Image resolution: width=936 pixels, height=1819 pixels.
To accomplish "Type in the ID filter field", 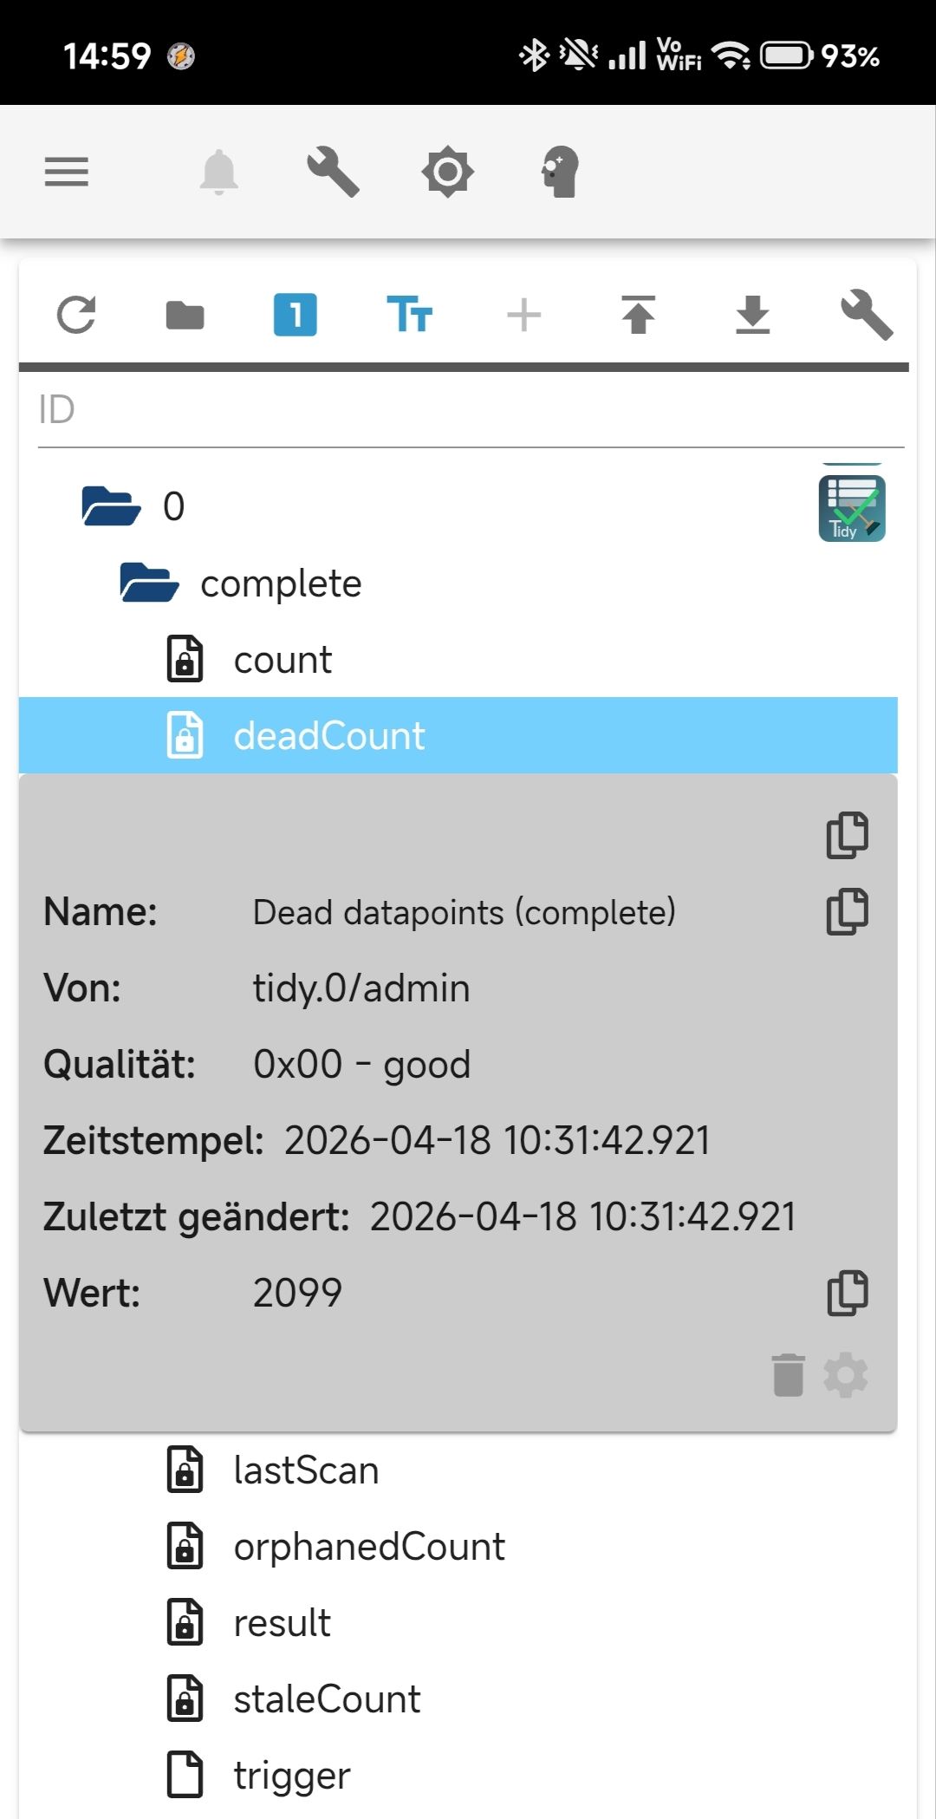I will click(x=468, y=410).
